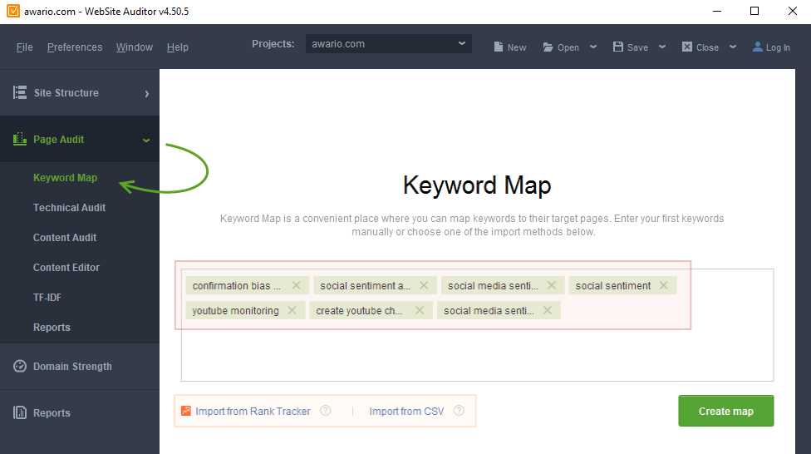Click the WebSite Auditor app logo icon
This screenshot has width=811, height=454.
point(13,11)
